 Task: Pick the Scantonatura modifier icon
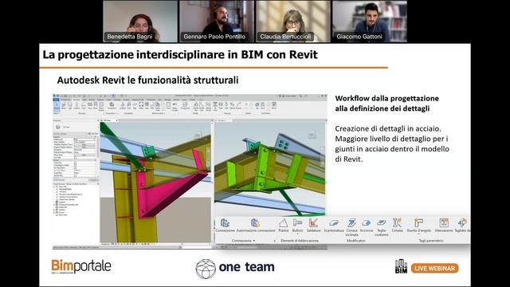point(334,223)
